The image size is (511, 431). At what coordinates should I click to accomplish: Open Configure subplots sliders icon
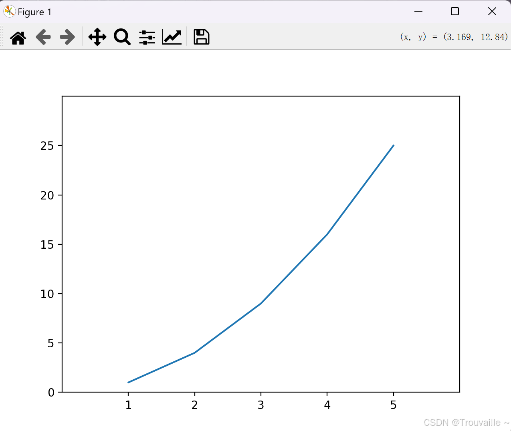point(147,37)
